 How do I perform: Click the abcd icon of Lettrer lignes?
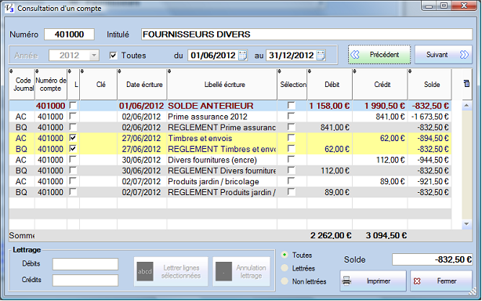(145, 271)
